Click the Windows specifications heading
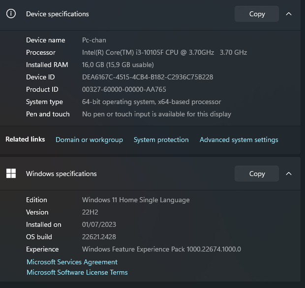Viewport: 305px width, 288px height. tap(61, 174)
